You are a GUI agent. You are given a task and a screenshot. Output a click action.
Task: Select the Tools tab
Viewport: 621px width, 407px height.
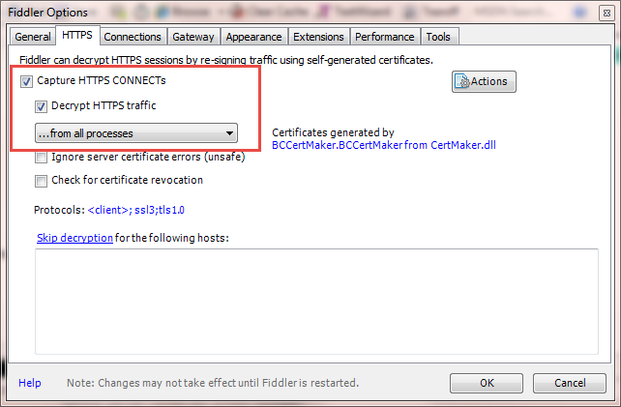[438, 37]
